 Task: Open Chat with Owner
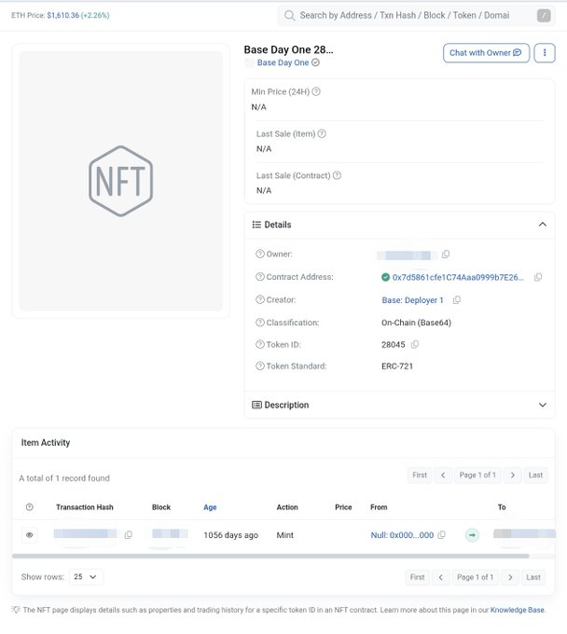coord(486,53)
